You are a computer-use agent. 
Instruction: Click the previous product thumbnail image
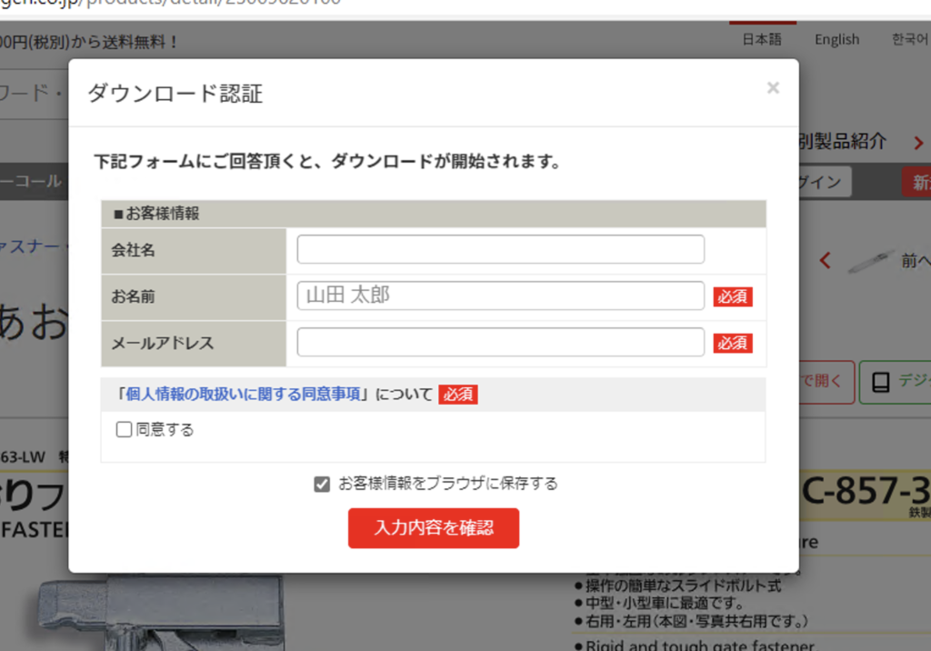(x=870, y=261)
